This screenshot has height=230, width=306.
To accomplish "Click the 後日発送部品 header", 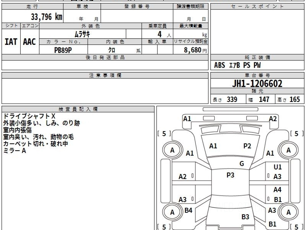I will pyautogui.click(x=105, y=57).
